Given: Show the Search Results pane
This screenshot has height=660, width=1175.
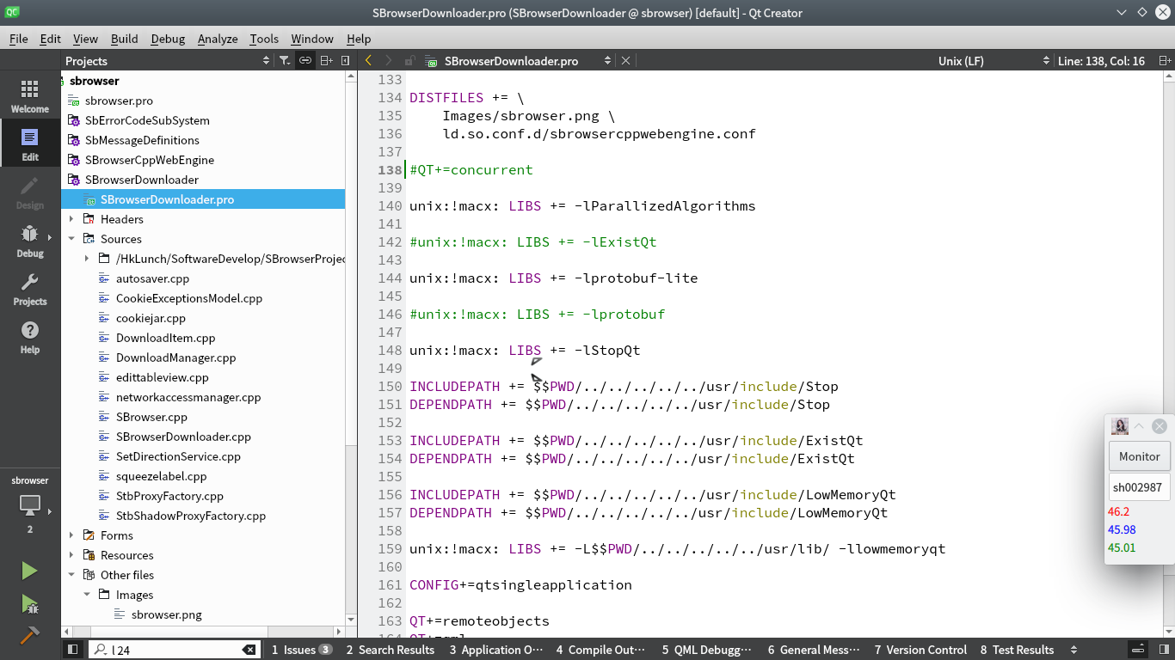Looking at the screenshot, I should click(390, 650).
